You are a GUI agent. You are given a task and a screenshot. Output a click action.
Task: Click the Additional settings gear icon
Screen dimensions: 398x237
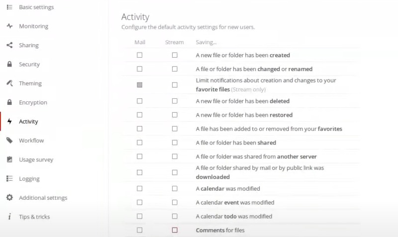coord(9,198)
